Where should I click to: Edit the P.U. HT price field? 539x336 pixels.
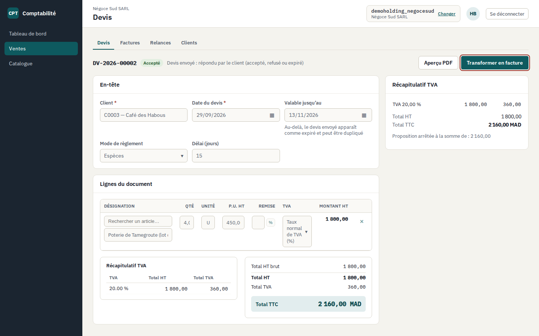[233, 223]
